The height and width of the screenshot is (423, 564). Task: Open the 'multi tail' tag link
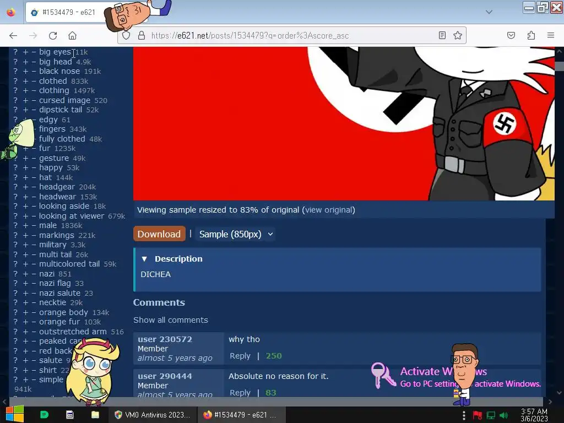(55, 254)
